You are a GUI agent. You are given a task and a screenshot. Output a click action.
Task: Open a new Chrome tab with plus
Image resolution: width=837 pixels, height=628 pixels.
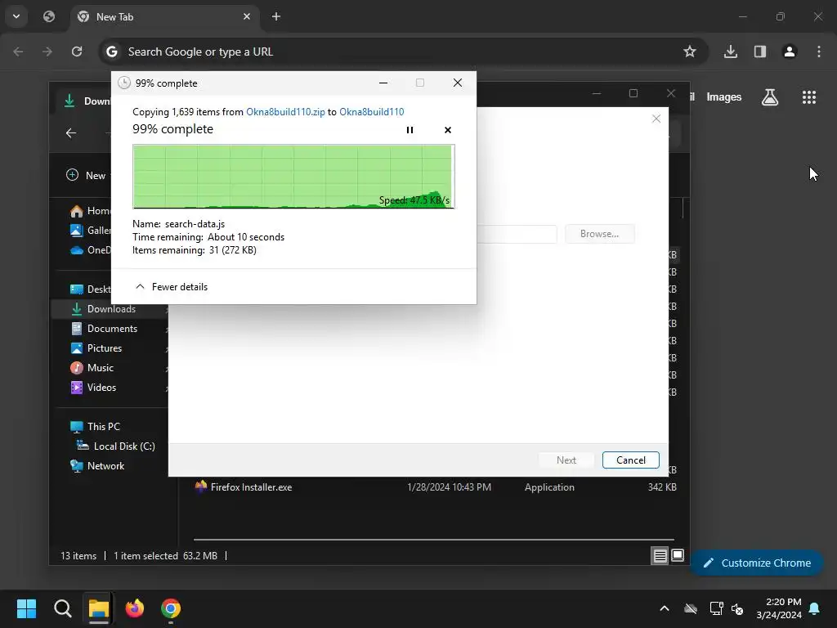[x=276, y=16]
